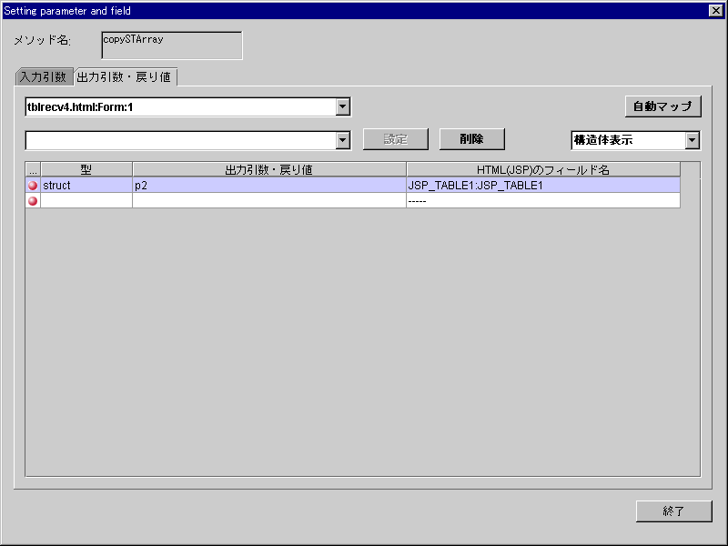The image size is (728, 546).
Task: Click the "..." column header
Action: [x=33, y=169]
